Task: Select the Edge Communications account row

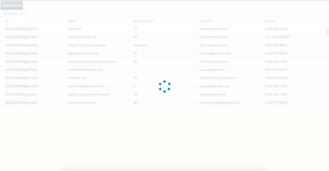Action: tap(83, 53)
